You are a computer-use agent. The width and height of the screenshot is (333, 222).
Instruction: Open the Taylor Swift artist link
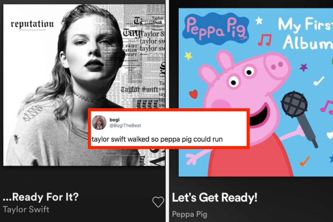tap(26, 209)
